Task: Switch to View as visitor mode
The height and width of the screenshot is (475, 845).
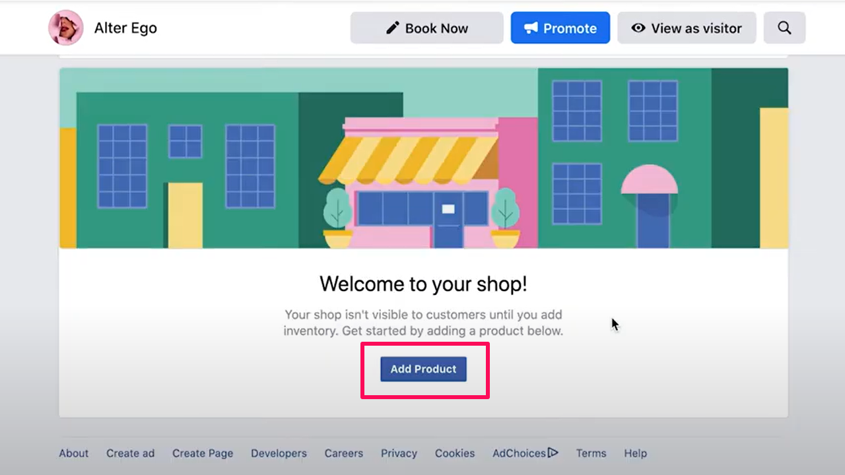Action: click(x=687, y=28)
